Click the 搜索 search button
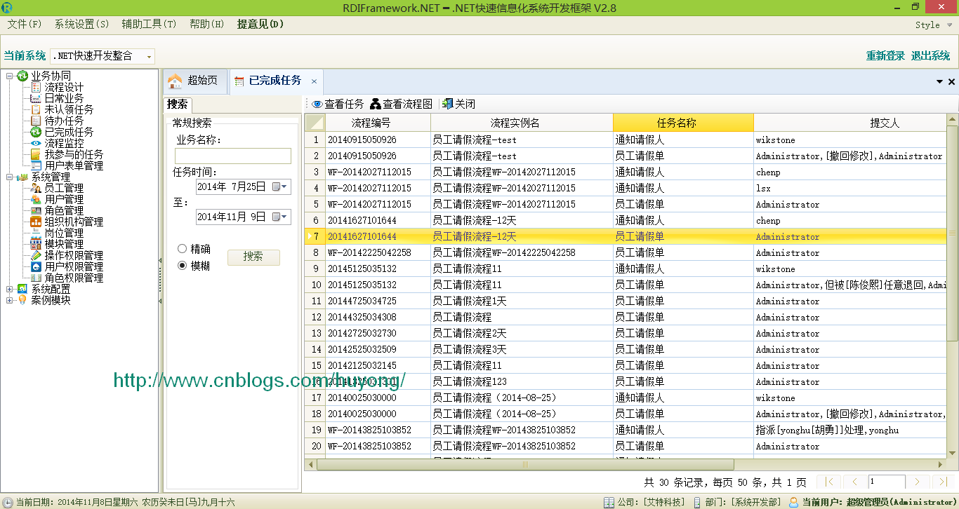959x509 pixels. tap(253, 257)
